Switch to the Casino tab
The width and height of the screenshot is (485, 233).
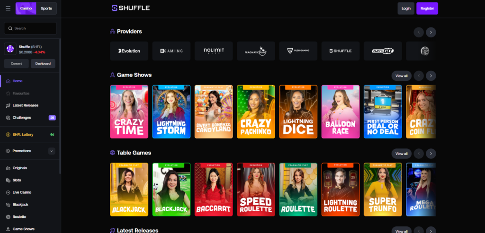click(x=26, y=9)
